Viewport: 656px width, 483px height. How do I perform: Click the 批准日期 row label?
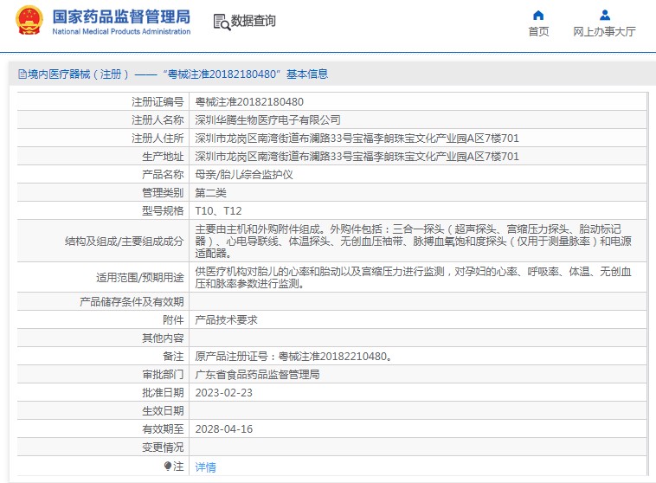(163, 393)
